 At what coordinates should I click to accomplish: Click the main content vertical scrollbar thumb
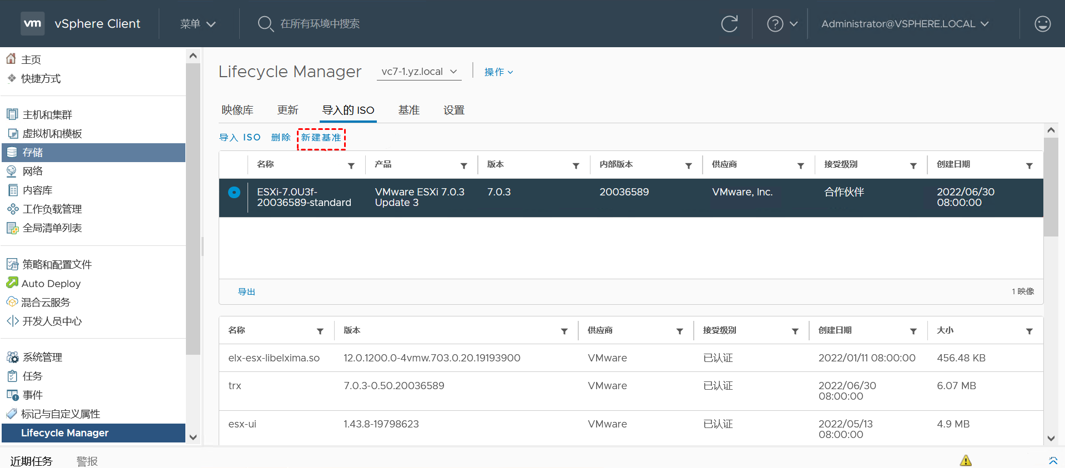click(1051, 187)
